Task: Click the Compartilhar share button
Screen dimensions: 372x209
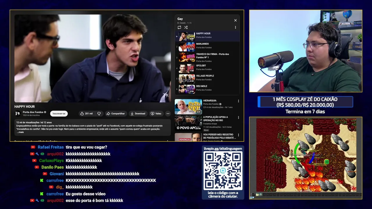Action: 115,113
